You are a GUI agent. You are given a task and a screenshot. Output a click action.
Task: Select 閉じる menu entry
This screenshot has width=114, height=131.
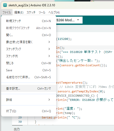[29, 63]
